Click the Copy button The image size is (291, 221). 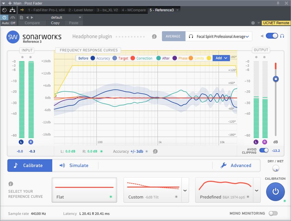click(x=55, y=23)
